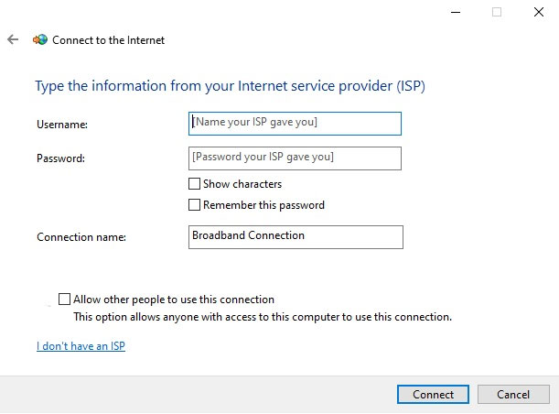
Task: Click the sharing option description text
Action: [263, 317]
